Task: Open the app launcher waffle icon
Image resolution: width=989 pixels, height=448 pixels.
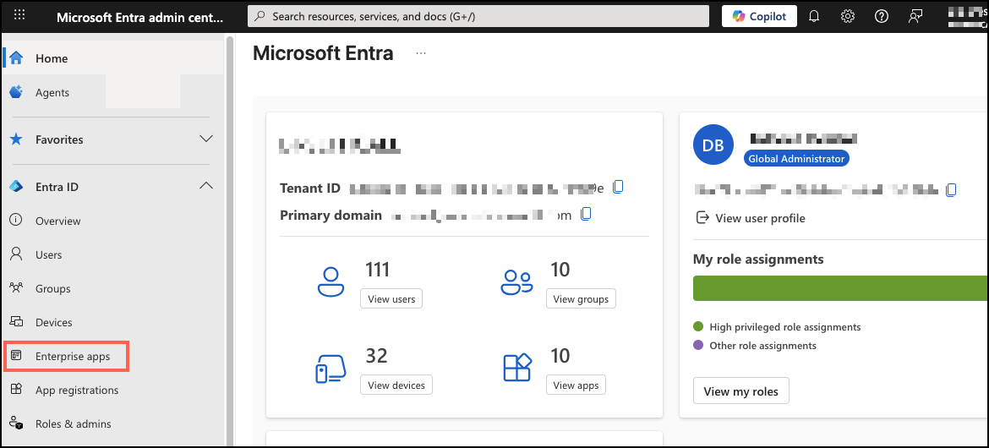Action: click(x=19, y=16)
